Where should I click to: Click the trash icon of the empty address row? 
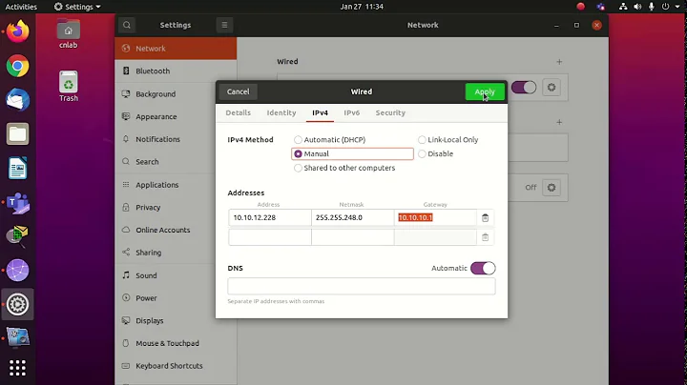[x=485, y=237]
